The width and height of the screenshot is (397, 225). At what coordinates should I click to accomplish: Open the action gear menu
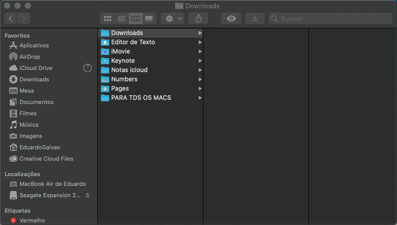[x=172, y=19]
